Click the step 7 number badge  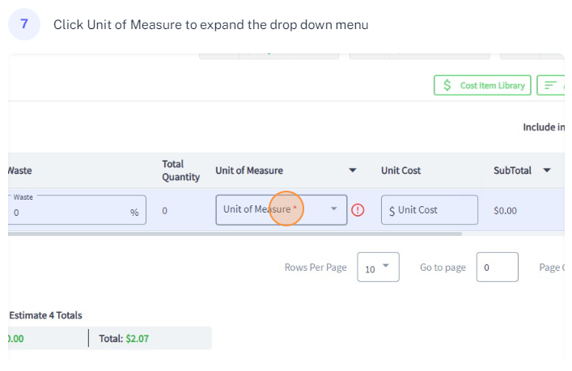24,24
